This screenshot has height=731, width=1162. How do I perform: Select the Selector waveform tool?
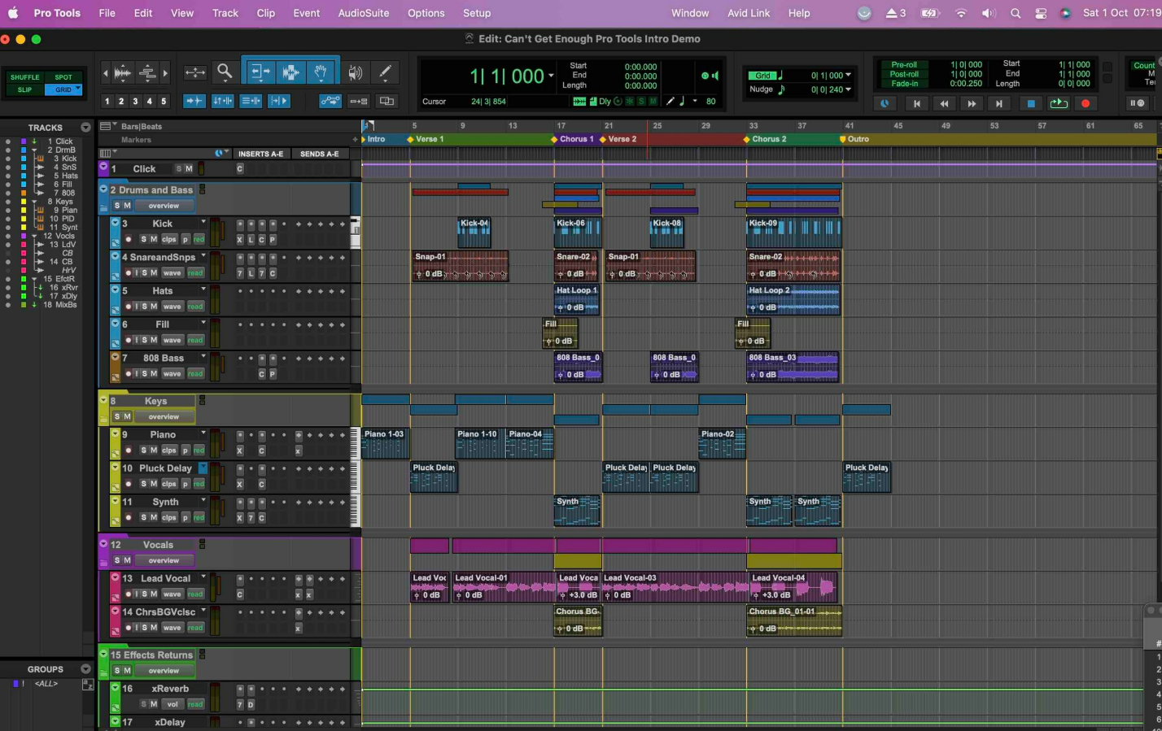pyautogui.click(x=290, y=72)
